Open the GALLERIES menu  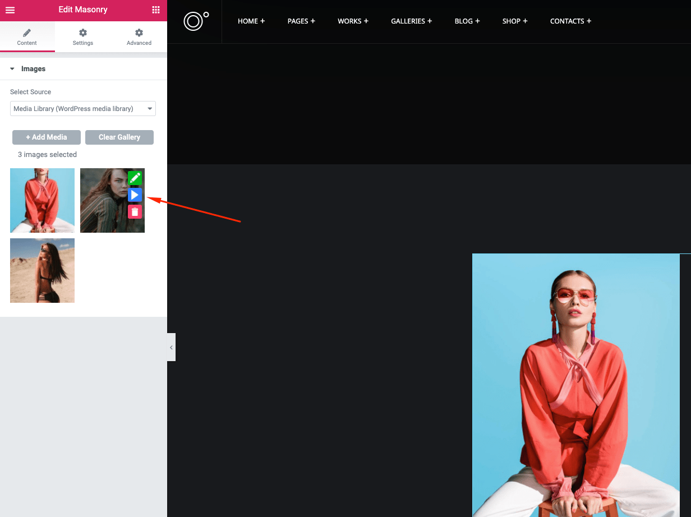(412, 21)
